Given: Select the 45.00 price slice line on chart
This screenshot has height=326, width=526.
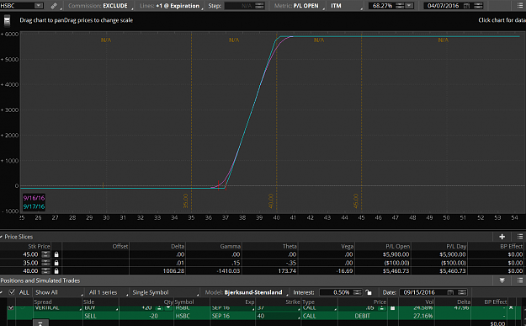Looking at the screenshot, I should (361, 122).
